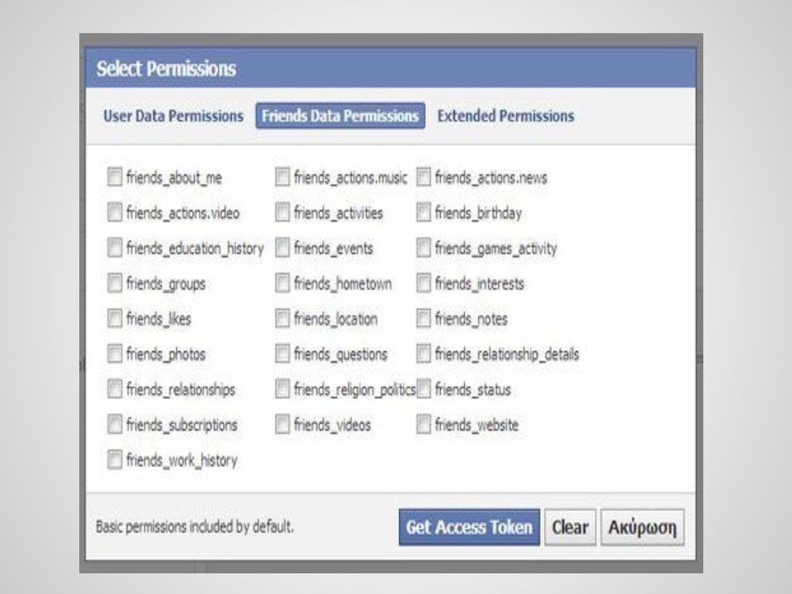Click the Ακύρωση cancel button
Screen dimensions: 792x594
pyautogui.click(x=642, y=527)
